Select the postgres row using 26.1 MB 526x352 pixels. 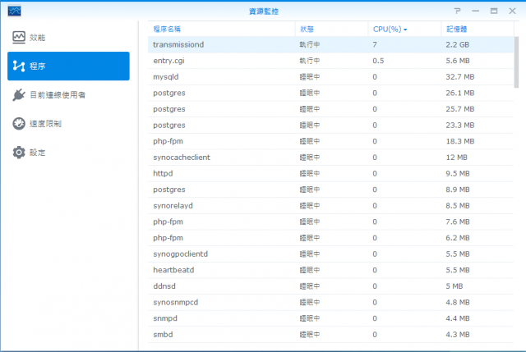[x=330, y=93]
